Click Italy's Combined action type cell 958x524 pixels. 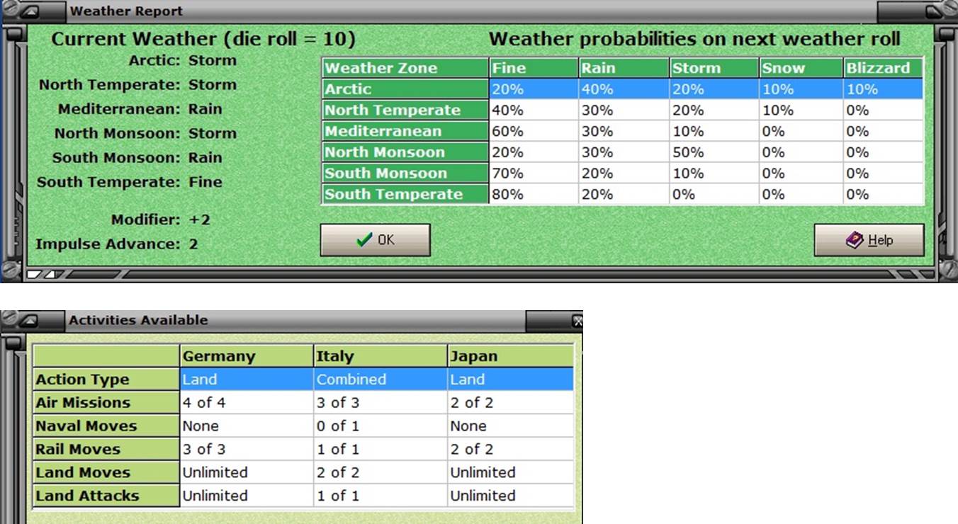tap(380, 380)
